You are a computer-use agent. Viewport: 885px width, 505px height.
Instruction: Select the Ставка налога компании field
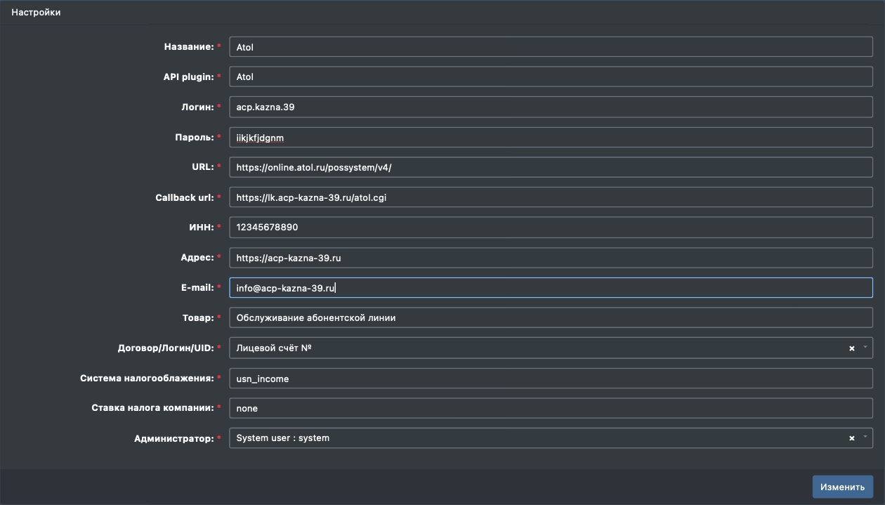[551, 408]
